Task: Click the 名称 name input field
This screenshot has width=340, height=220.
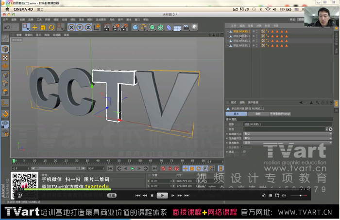Action: (288, 124)
